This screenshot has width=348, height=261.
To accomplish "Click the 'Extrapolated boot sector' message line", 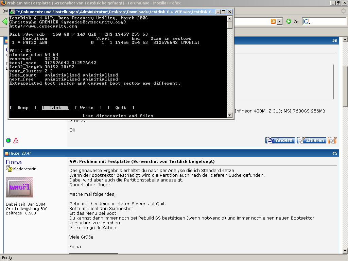I will pyautogui.click(x=95, y=83).
